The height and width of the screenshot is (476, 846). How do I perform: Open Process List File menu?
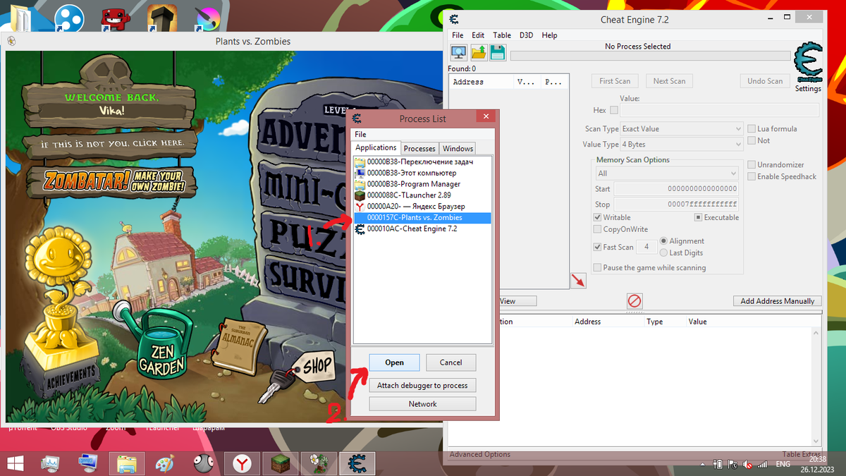360,134
